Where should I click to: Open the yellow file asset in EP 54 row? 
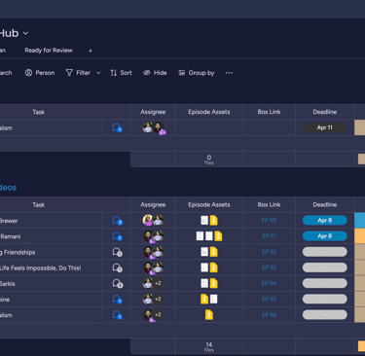click(x=213, y=283)
